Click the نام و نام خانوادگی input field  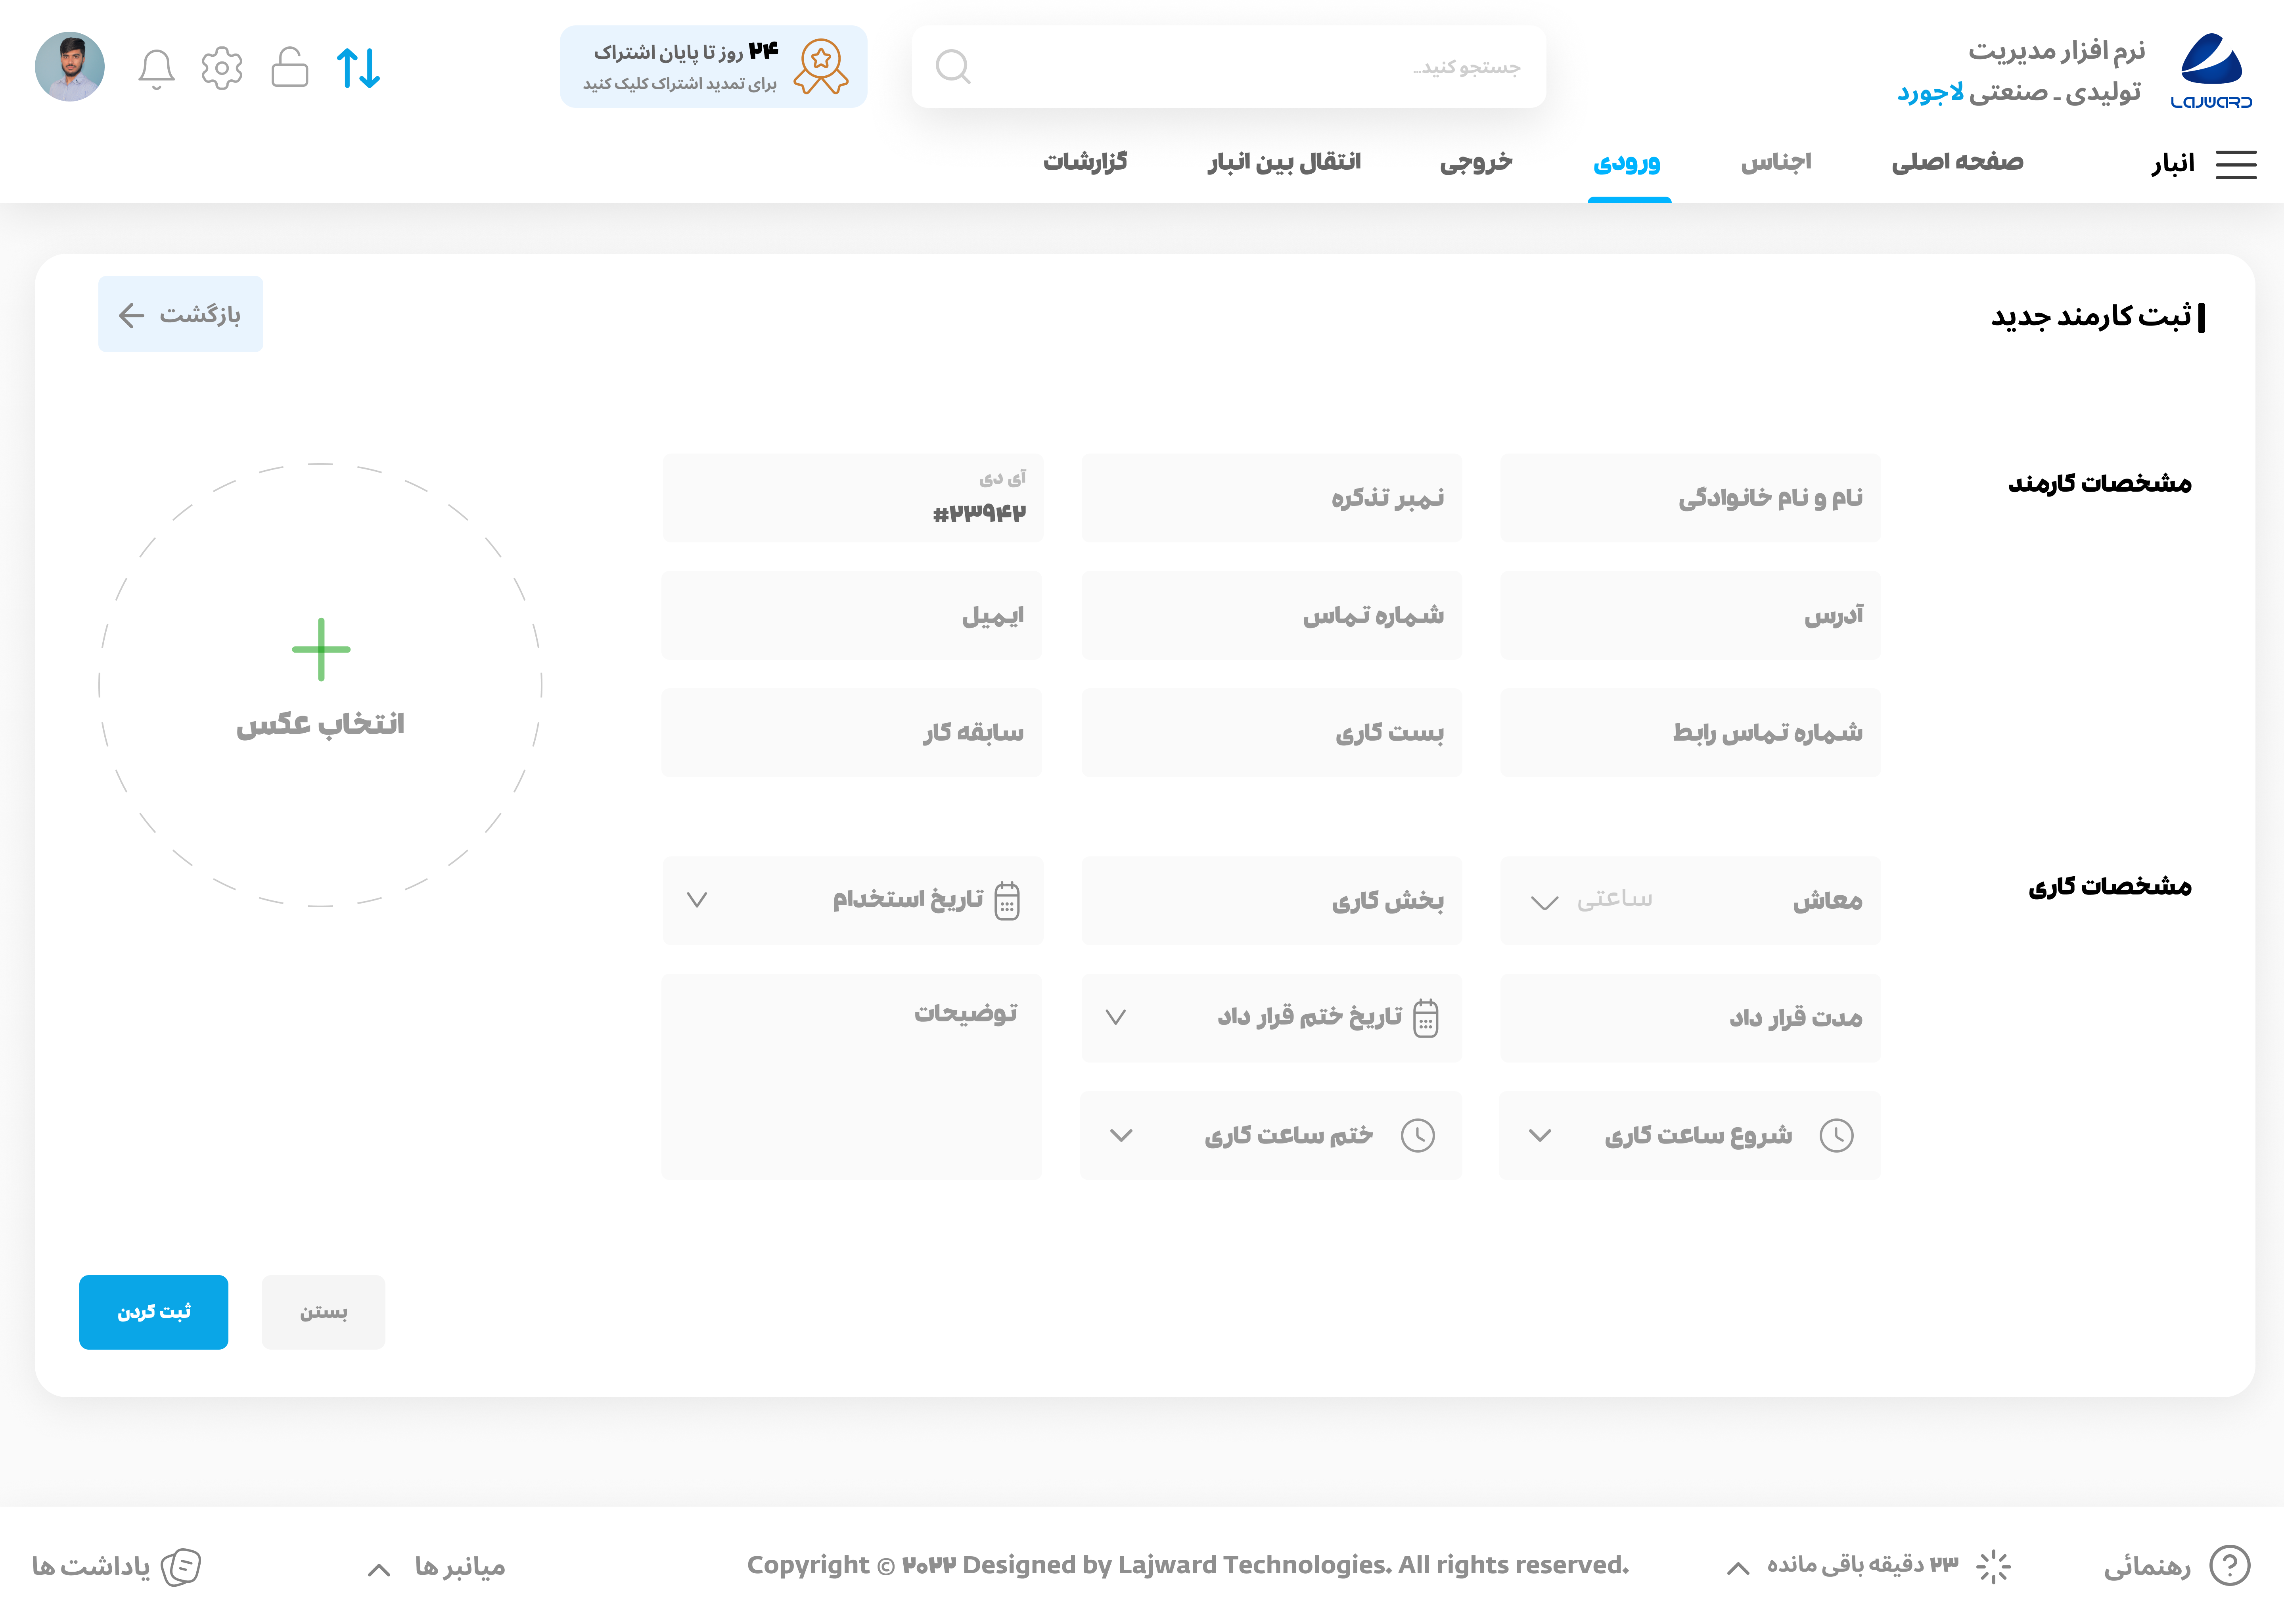(1690, 498)
